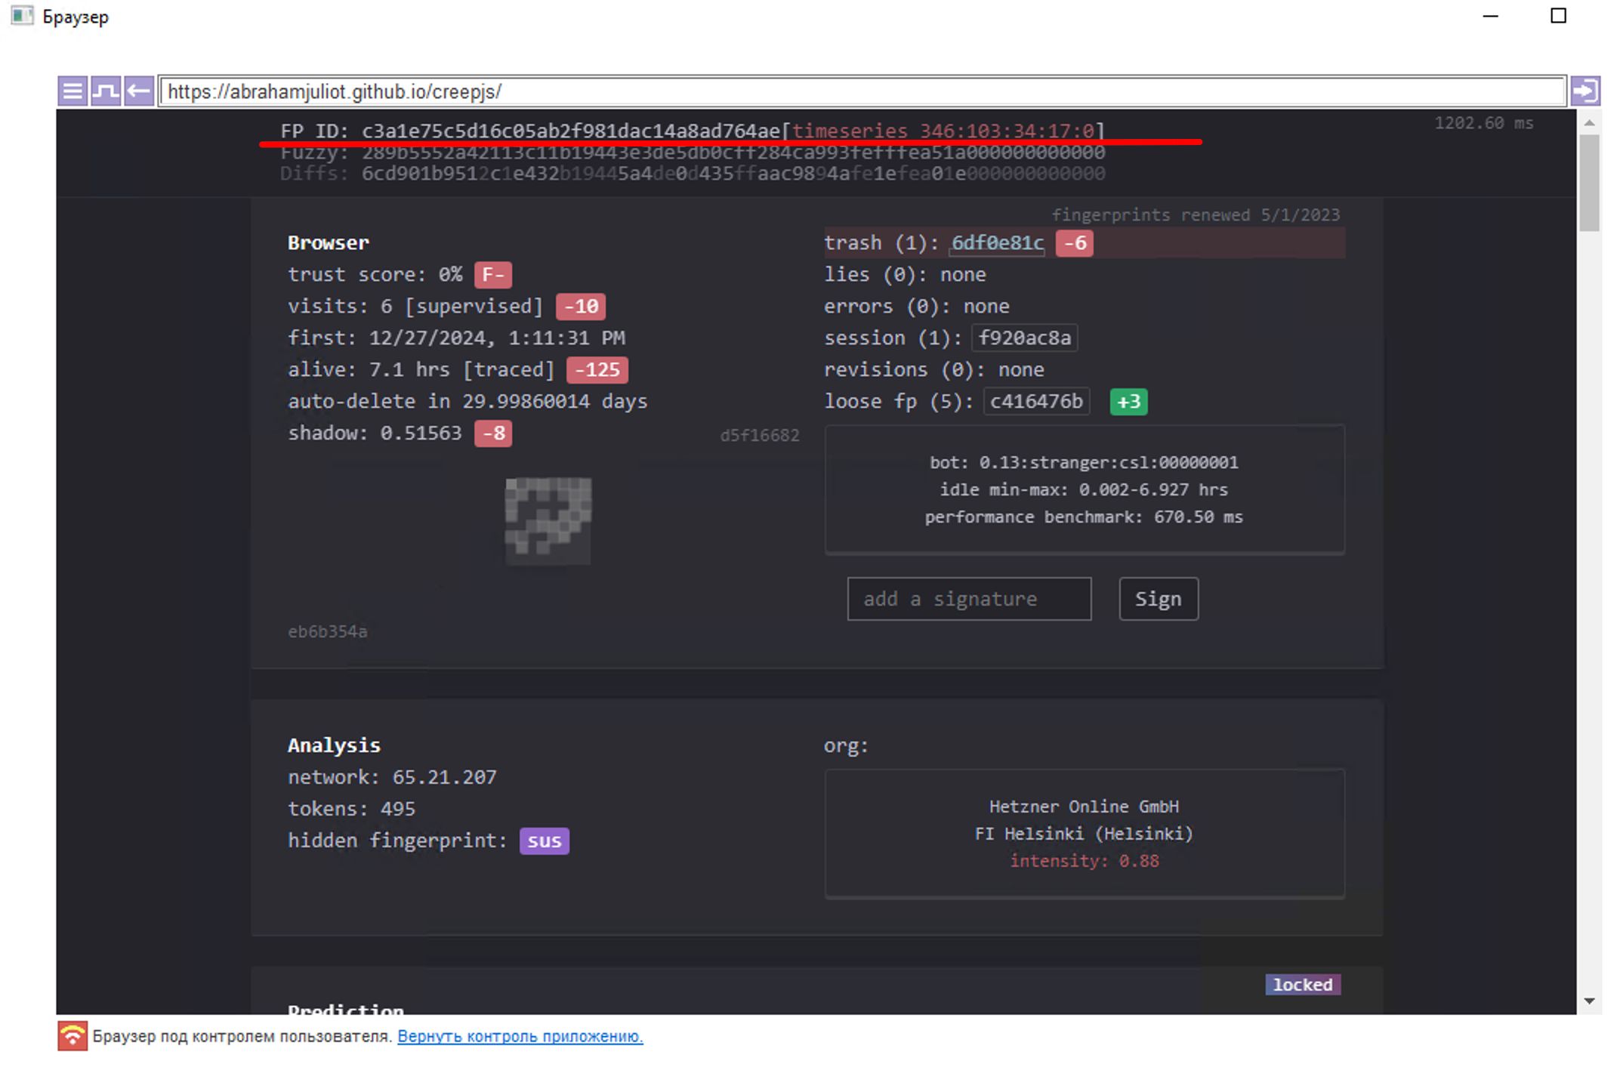Open the hamburger menu icon
The width and height of the screenshot is (1620, 1089).
pyautogui.click(x=73, y=91)
